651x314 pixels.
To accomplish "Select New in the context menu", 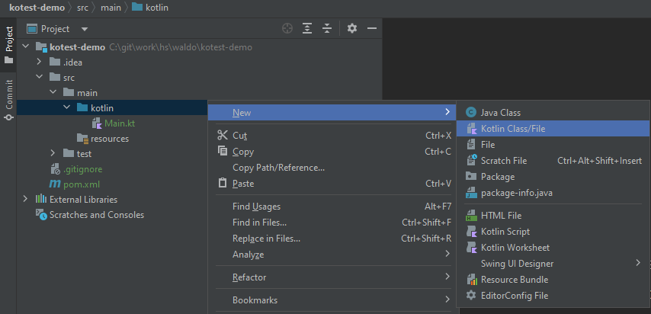I will [x=332, y=112].
